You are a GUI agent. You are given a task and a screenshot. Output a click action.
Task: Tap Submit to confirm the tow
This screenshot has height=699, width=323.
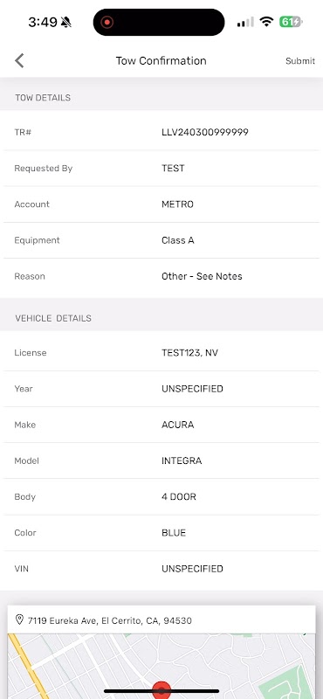coord(299,61)
